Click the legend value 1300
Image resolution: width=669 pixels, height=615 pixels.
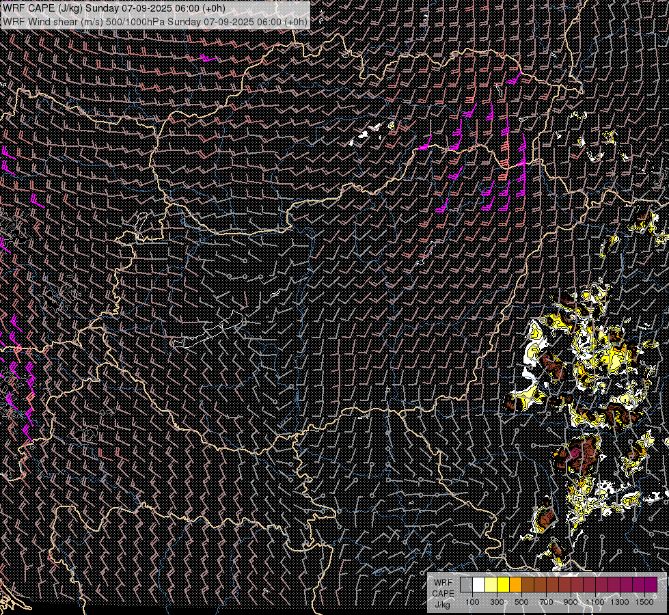620,602
